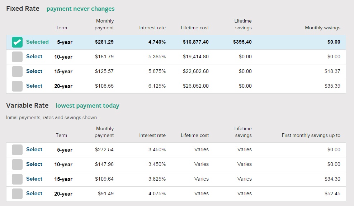Click Select link for 20-year variable loan
Image resolution: width=354 pixels, height=206 pixels.
click(34, 193)
